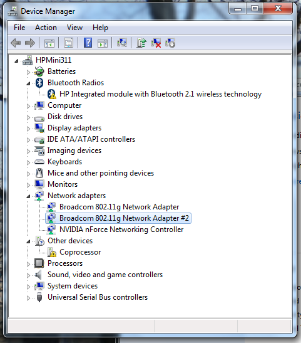Select the Computer category label
This screenshot has width=301, height=343.
pyautogui.click(x=64, y=105)
